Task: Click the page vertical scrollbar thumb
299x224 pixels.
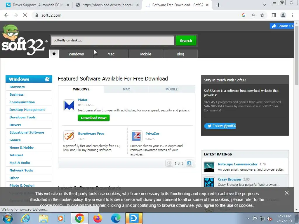Action: (x=297, y=55)
